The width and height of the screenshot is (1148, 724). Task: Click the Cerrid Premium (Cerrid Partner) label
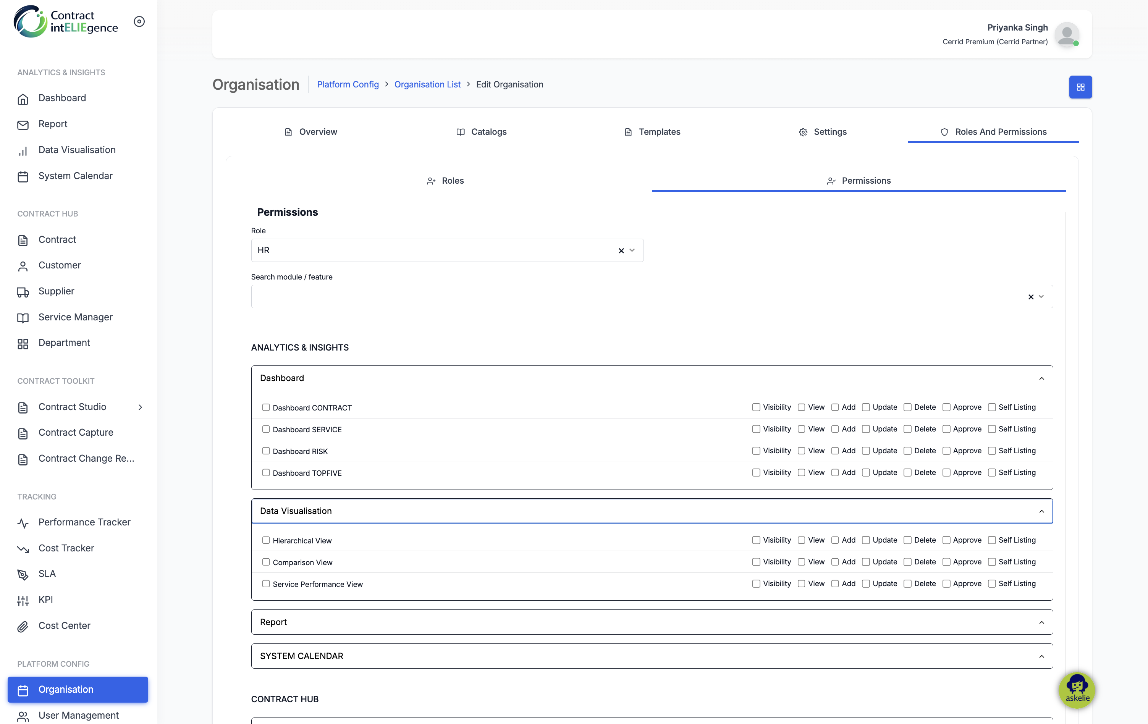pos(995,42)
